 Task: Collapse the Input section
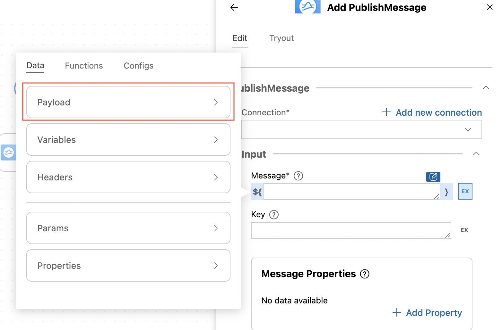(476, 154)
